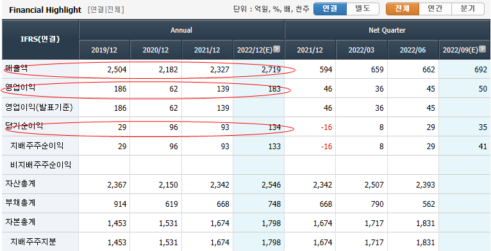Click the 부채총계 row label
This screenshot has width=491, height=251.
(x=21, y=203)
